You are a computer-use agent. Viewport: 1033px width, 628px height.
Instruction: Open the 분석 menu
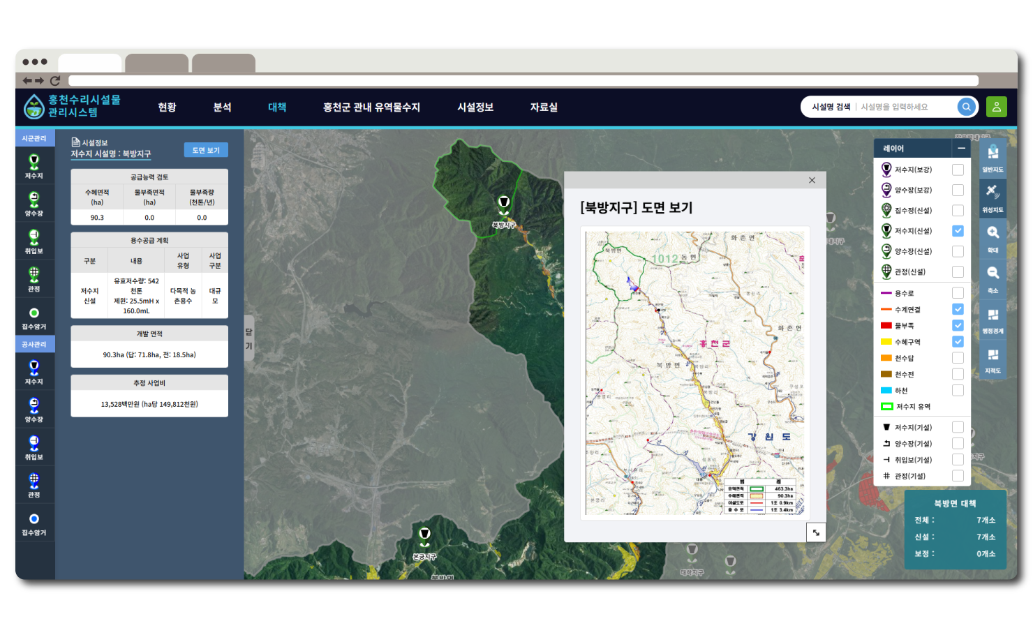point(222,107)
